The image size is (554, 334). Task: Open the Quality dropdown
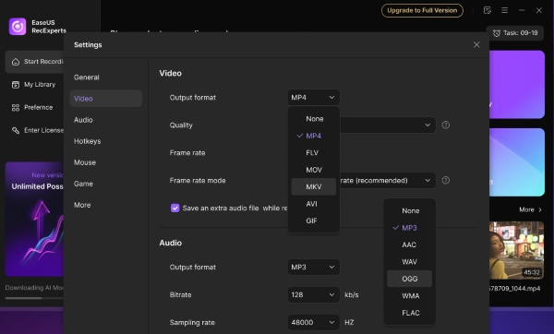388,125
